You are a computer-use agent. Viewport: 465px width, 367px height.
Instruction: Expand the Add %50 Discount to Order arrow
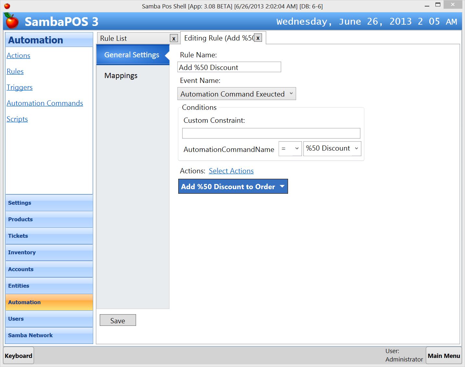pyautogui.click(x=282, y=187)
